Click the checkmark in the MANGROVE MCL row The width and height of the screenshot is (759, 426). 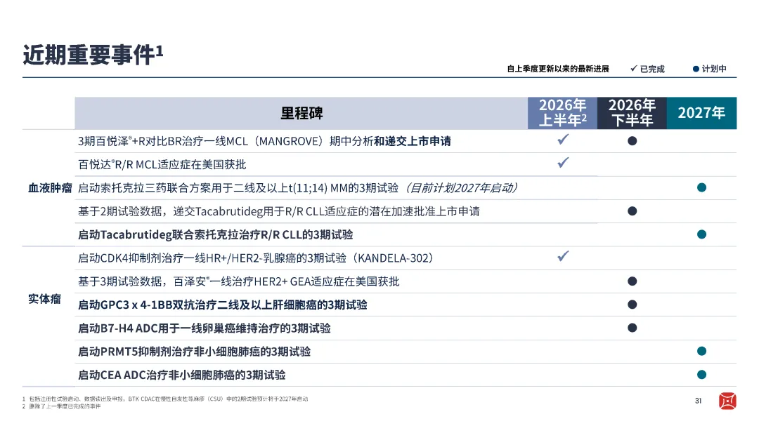(563, 140)
